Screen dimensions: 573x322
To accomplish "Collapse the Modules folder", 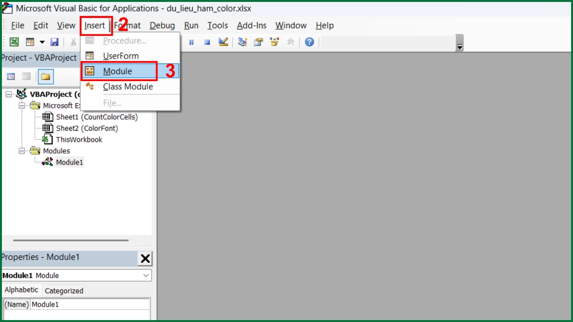I will [x=21, y=151].
